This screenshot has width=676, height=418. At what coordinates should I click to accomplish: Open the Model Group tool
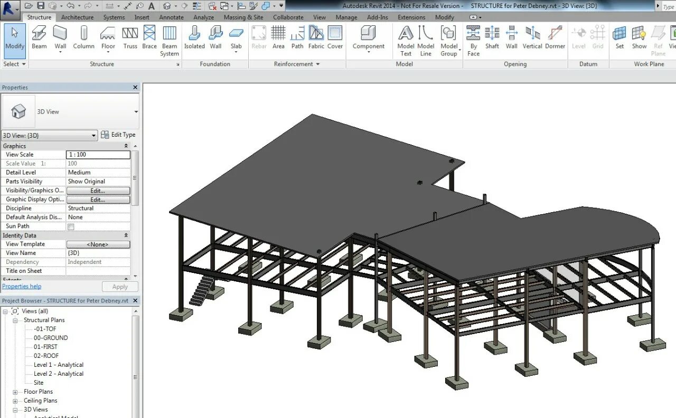449,41
